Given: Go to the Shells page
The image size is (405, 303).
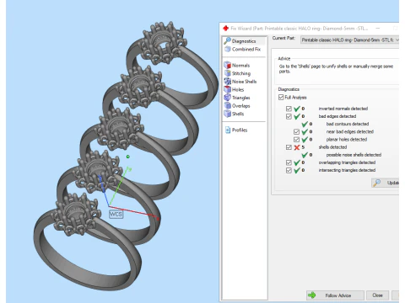Looking at the screenshot, I should pyautogui.click(x=238, y=114).
